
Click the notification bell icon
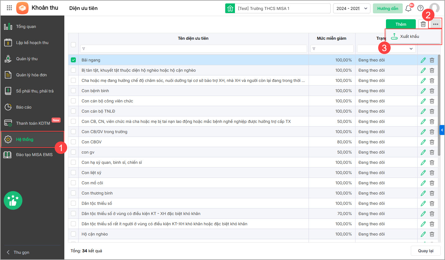408,8
